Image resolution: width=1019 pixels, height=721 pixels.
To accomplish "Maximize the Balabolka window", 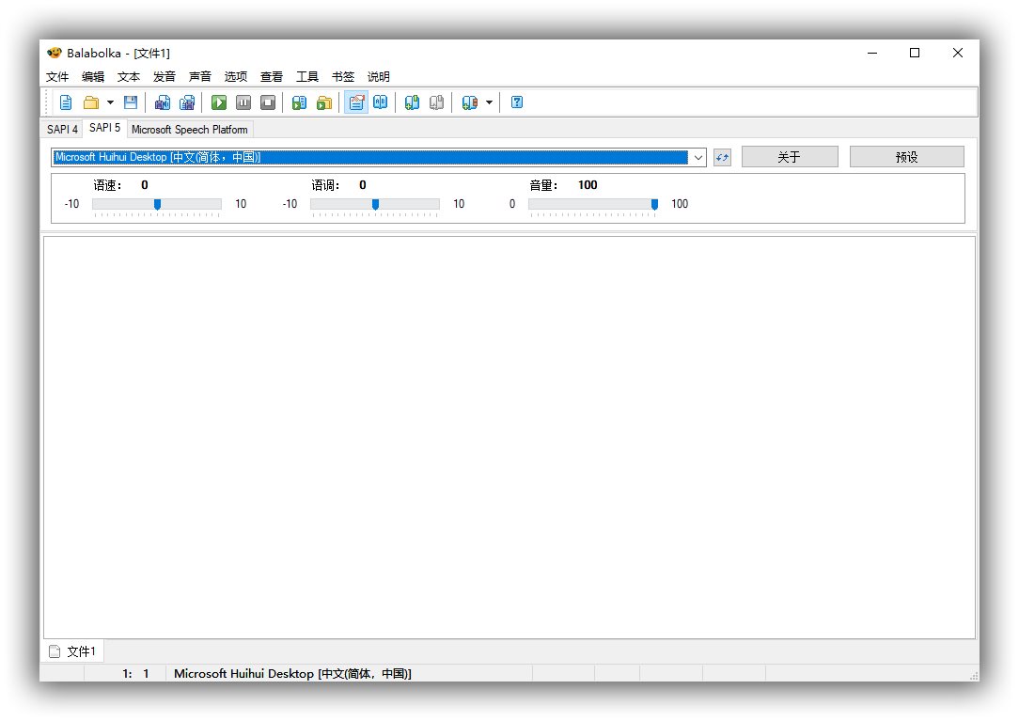I will 915,53.
